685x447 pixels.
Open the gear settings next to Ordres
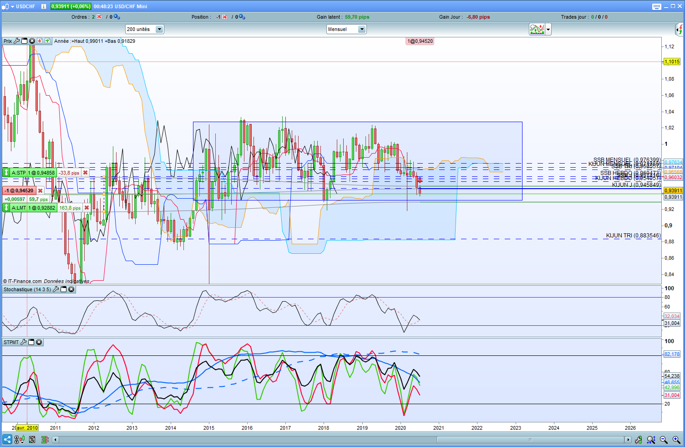click(117, 17)
